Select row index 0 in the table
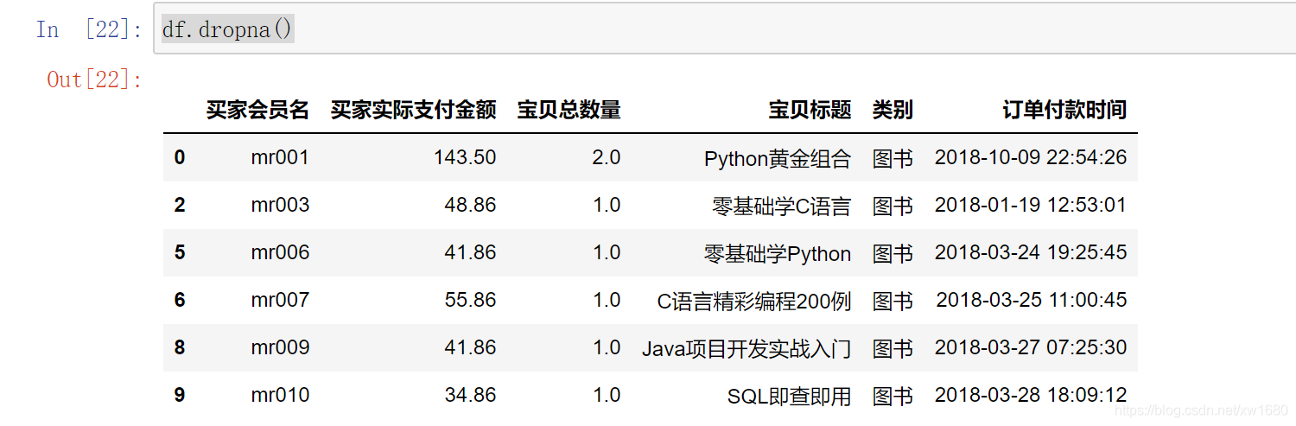The width and height of the screenshot is (1296, 426). pos(180,157)
